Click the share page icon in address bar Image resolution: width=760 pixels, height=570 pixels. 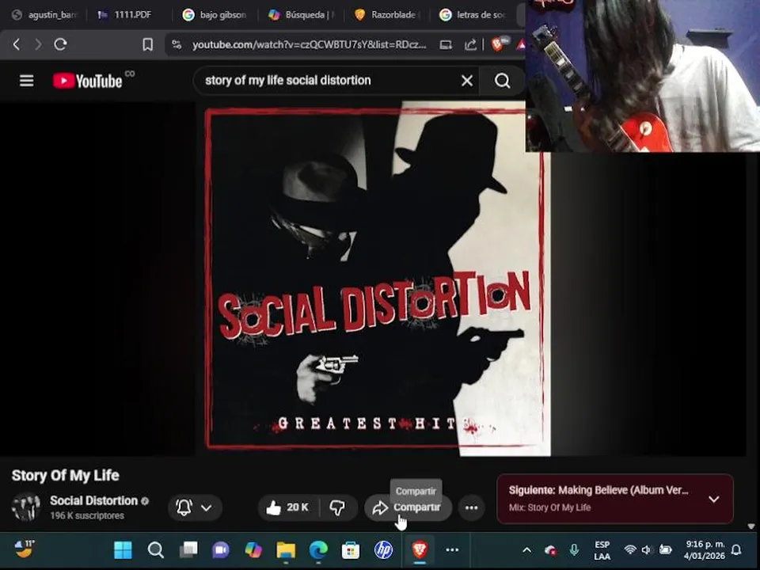(470, 45)
